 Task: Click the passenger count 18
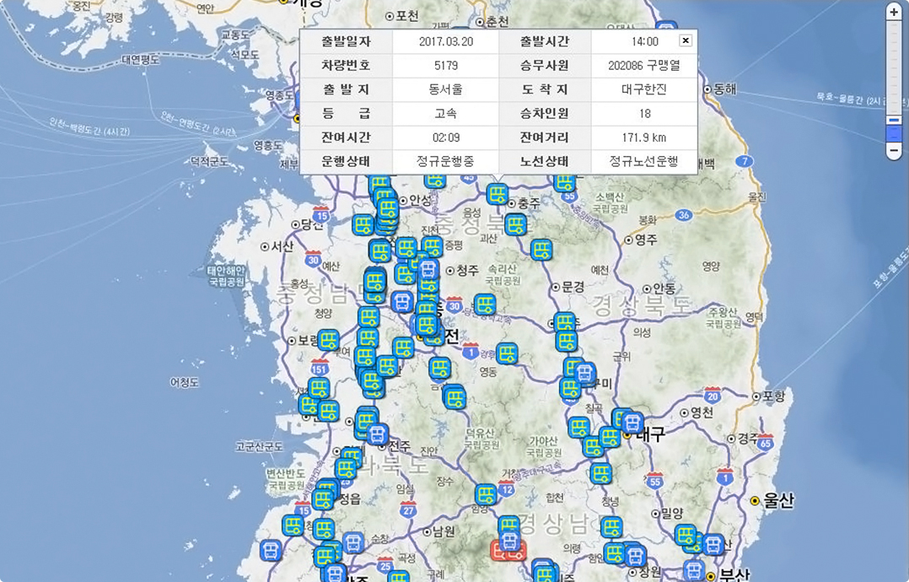tap(644, 114)
